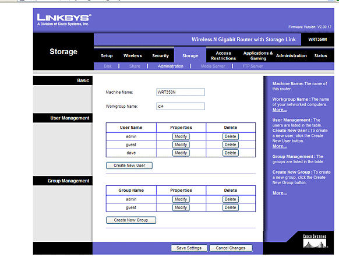This screenshot has height=257, width=339.
Task: Click the Machine Name input field
Action: 181,92
